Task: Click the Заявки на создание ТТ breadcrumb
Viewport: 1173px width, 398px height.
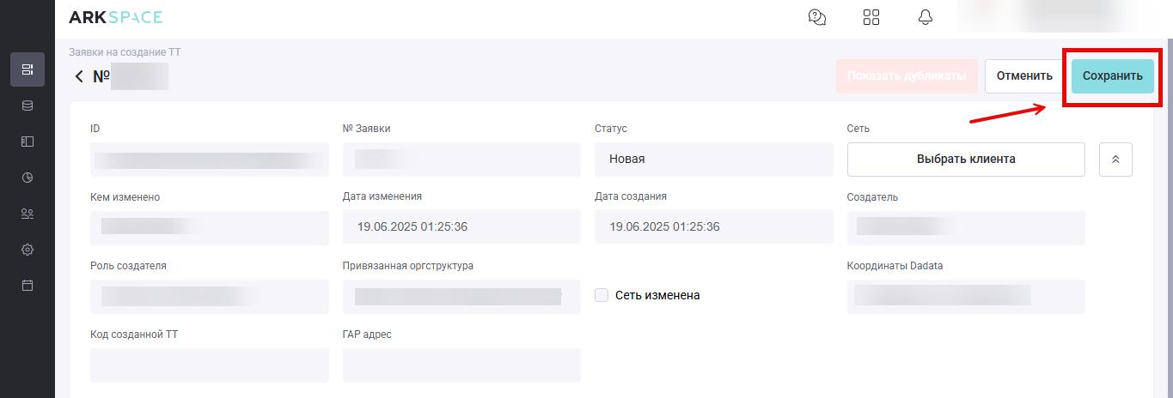Action: pyautogui.click(x=125, y=52)
